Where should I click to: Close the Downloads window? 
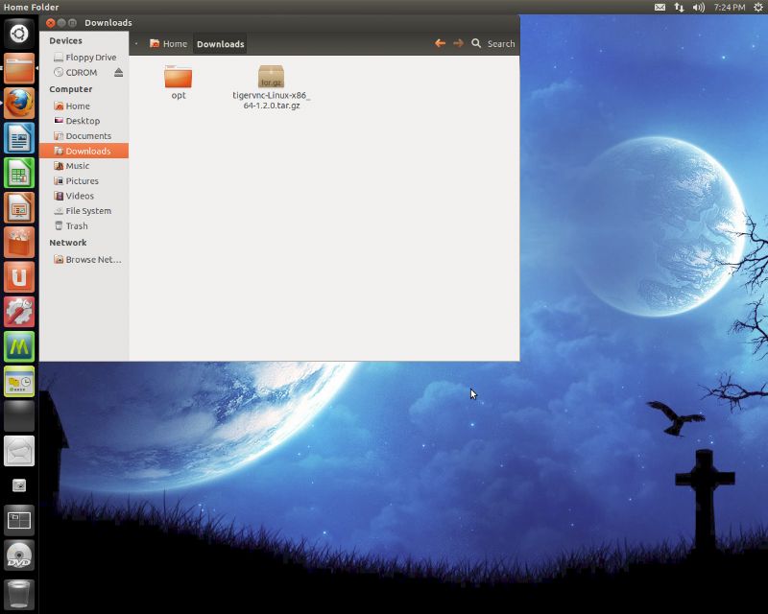[x=51, y=22]
